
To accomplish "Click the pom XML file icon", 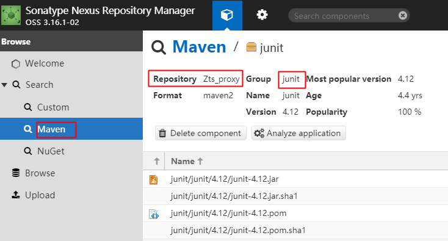I will 154,214.
